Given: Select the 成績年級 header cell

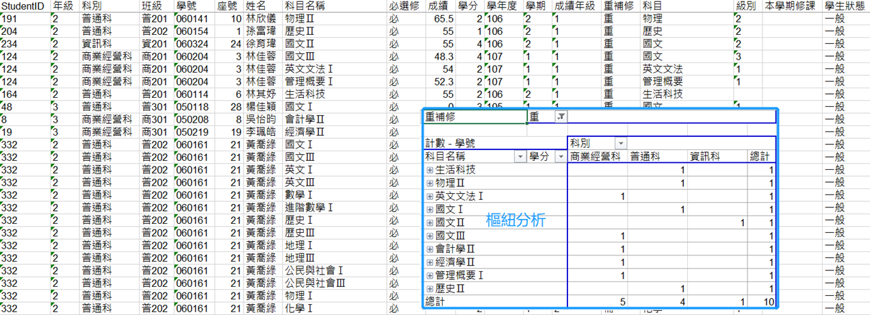Looking at the screenshot, I should tap(576, 5).
